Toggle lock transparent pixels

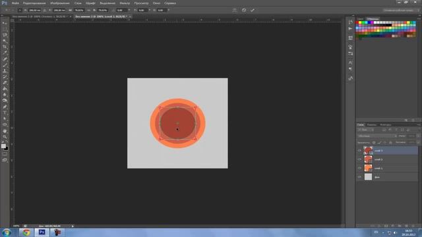374,142
